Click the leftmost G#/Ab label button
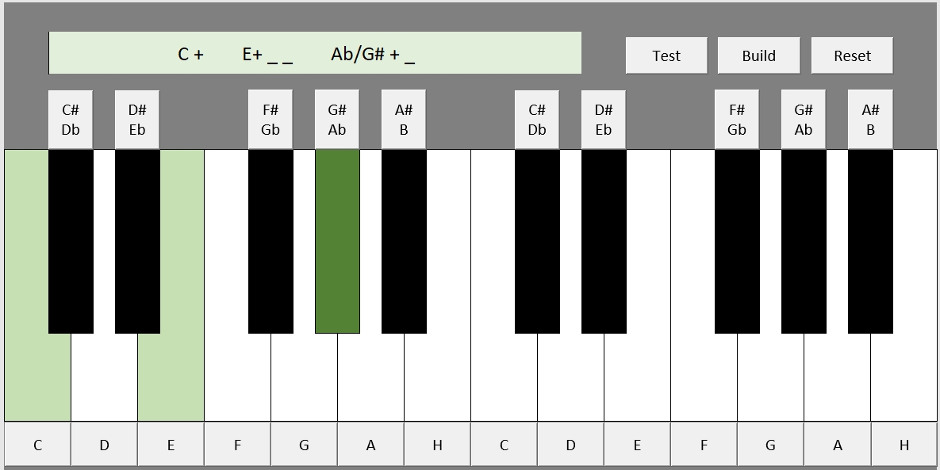 337,120
